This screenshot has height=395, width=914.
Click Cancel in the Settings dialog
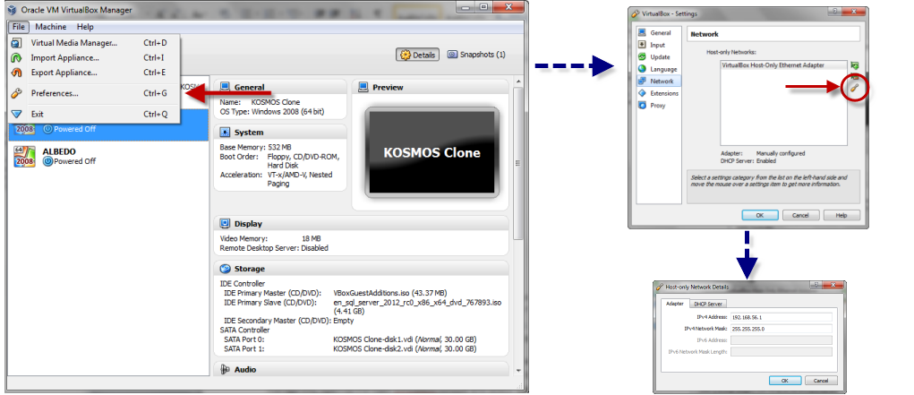[801, 215]
